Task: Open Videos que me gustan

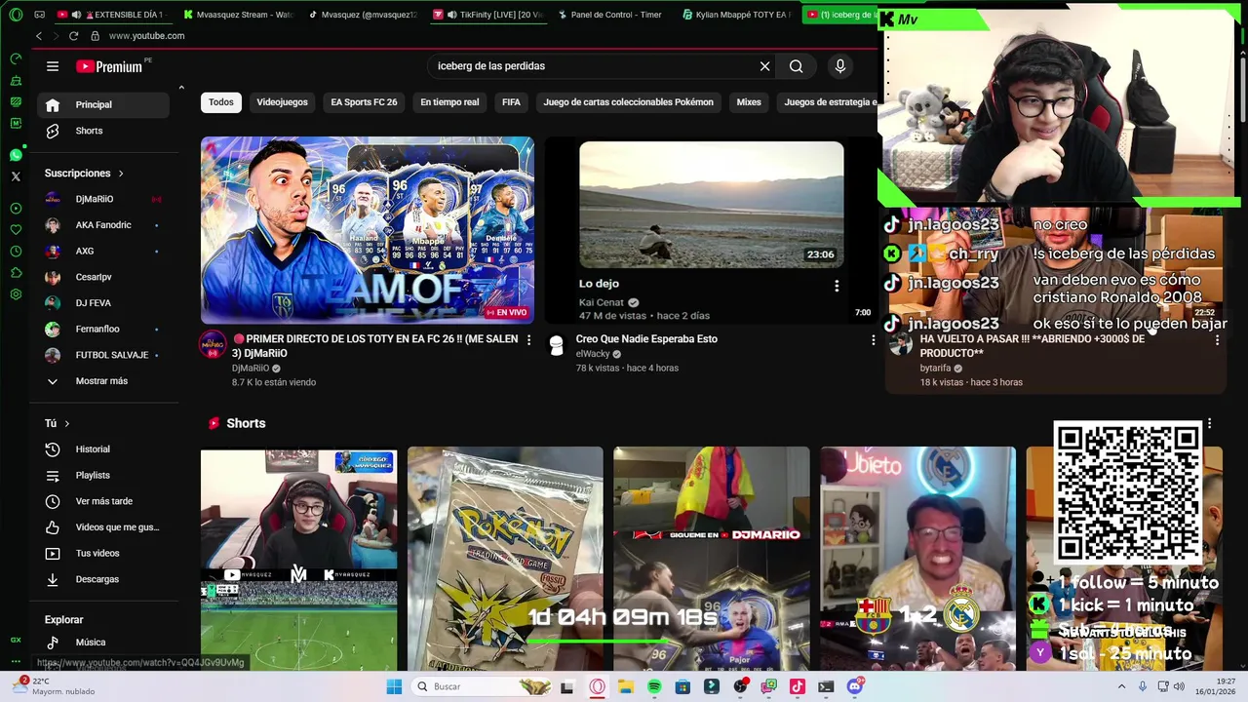Action: tap(103, 527)
